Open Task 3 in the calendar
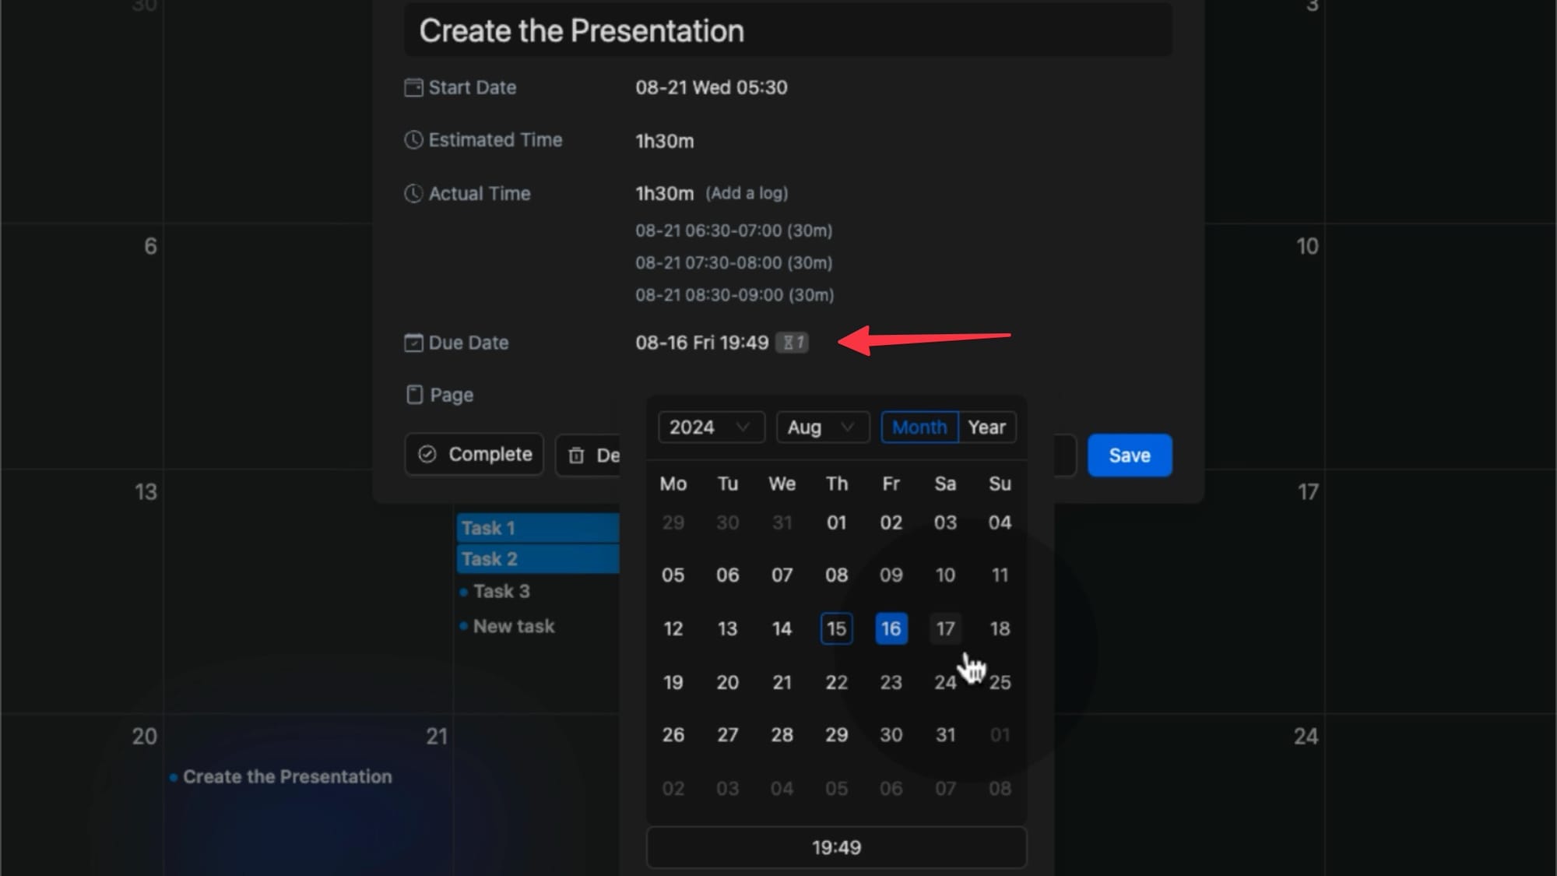 tap(501, 592)
